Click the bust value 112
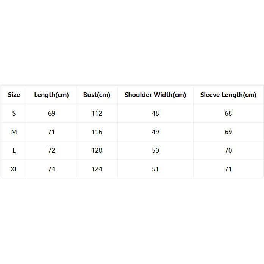This screenshot has width=264, height=264. click(97, 113)
